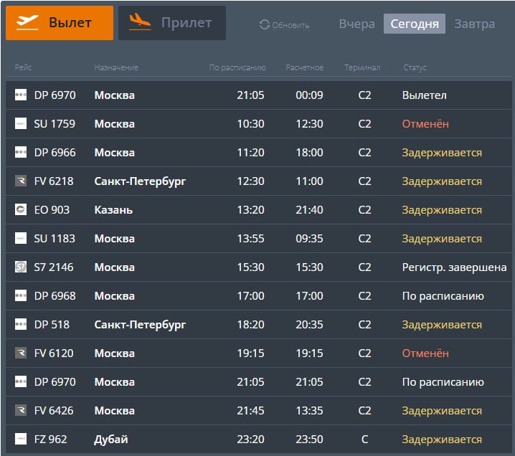Click the Обновить refresh icon
The height and width of the screenshot is (456, 515).
pyautogui.click(x=265, y=25)
